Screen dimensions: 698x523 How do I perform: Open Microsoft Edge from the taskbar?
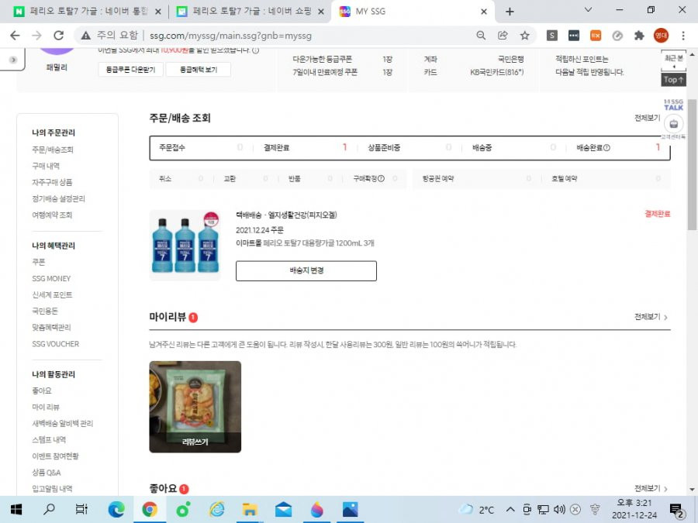(x=116, y=509)
